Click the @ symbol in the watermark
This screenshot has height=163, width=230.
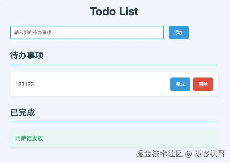tap(188, 153)
